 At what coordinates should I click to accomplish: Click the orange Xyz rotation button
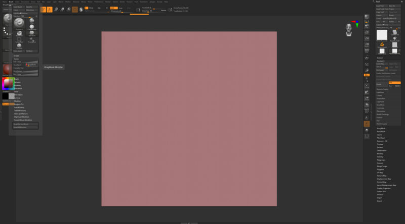click(367, 75)
